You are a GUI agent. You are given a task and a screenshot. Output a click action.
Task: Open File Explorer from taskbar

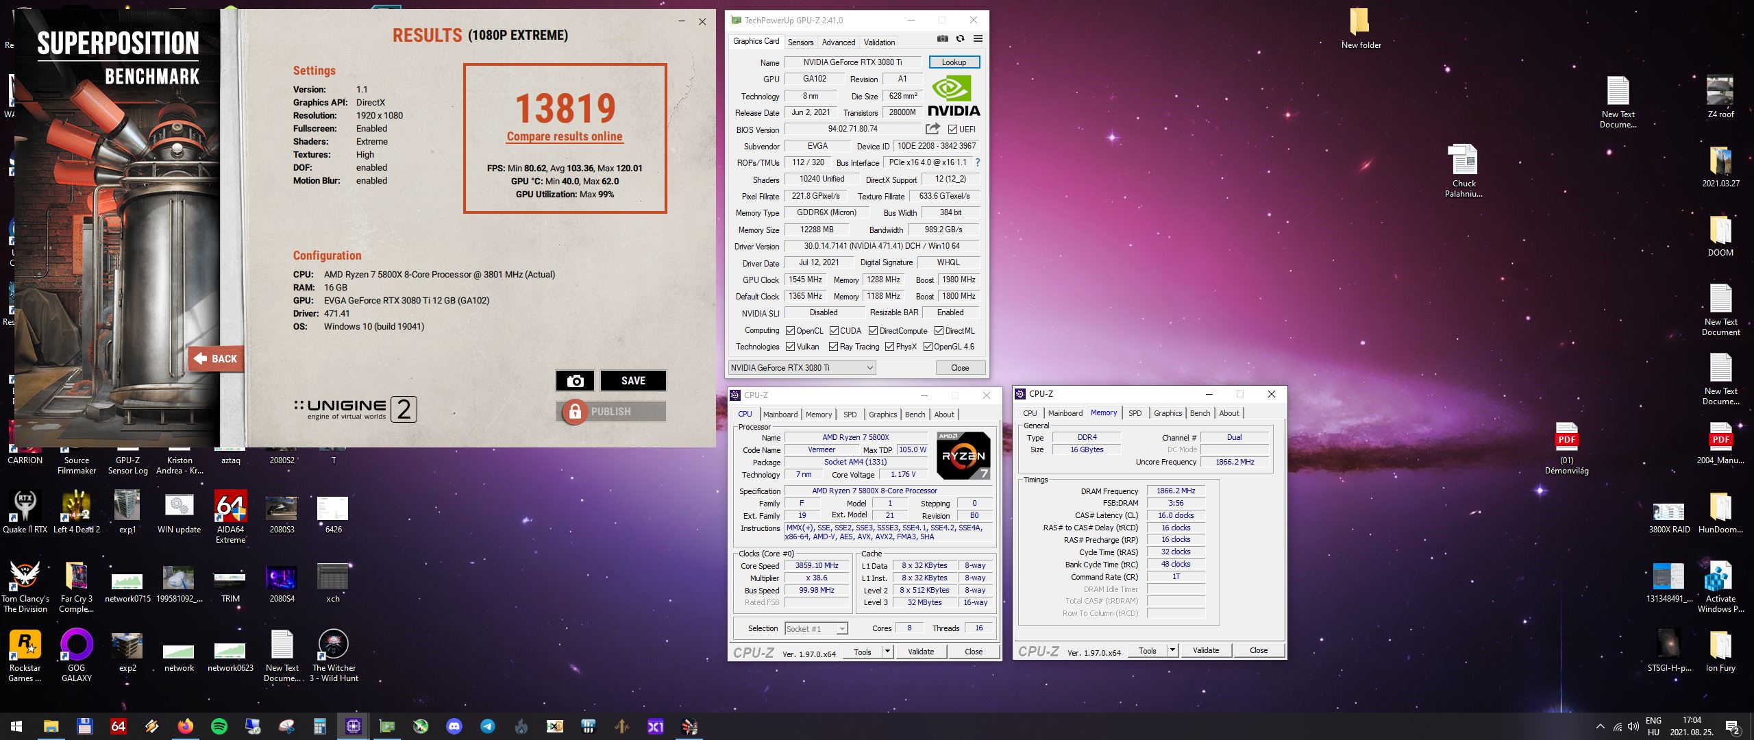(x=51, y=726)
